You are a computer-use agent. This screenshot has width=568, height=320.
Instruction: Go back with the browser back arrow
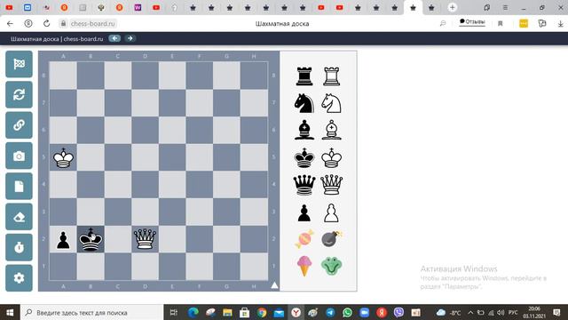click(10, 24)
